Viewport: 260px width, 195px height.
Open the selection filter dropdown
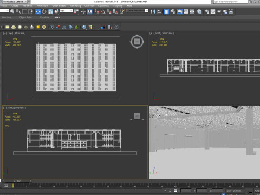[x=4, y=11]
